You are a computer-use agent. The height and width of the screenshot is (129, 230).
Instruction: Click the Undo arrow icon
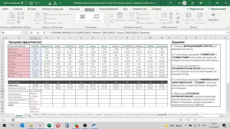tap(36, 3)
